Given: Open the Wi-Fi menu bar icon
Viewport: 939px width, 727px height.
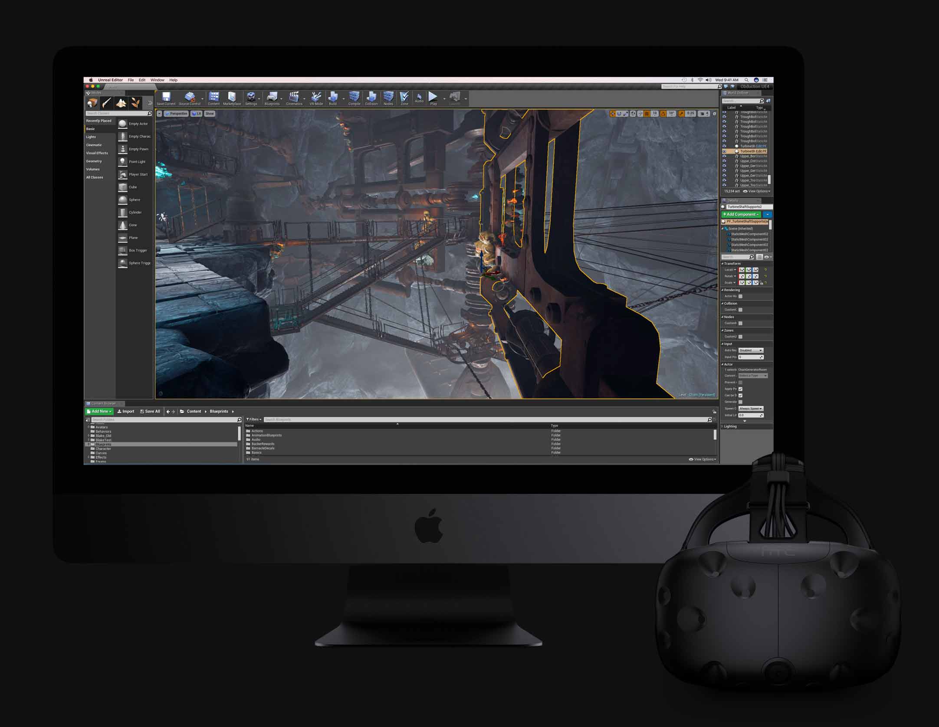Looking at the screenshot, I should (x=700, y=80).
